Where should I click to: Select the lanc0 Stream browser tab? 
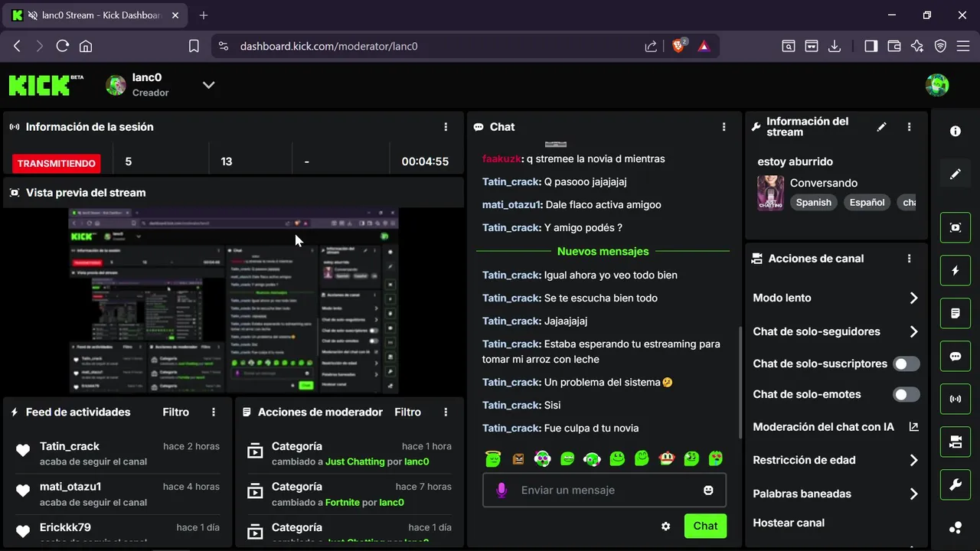(x=94, y=15)
